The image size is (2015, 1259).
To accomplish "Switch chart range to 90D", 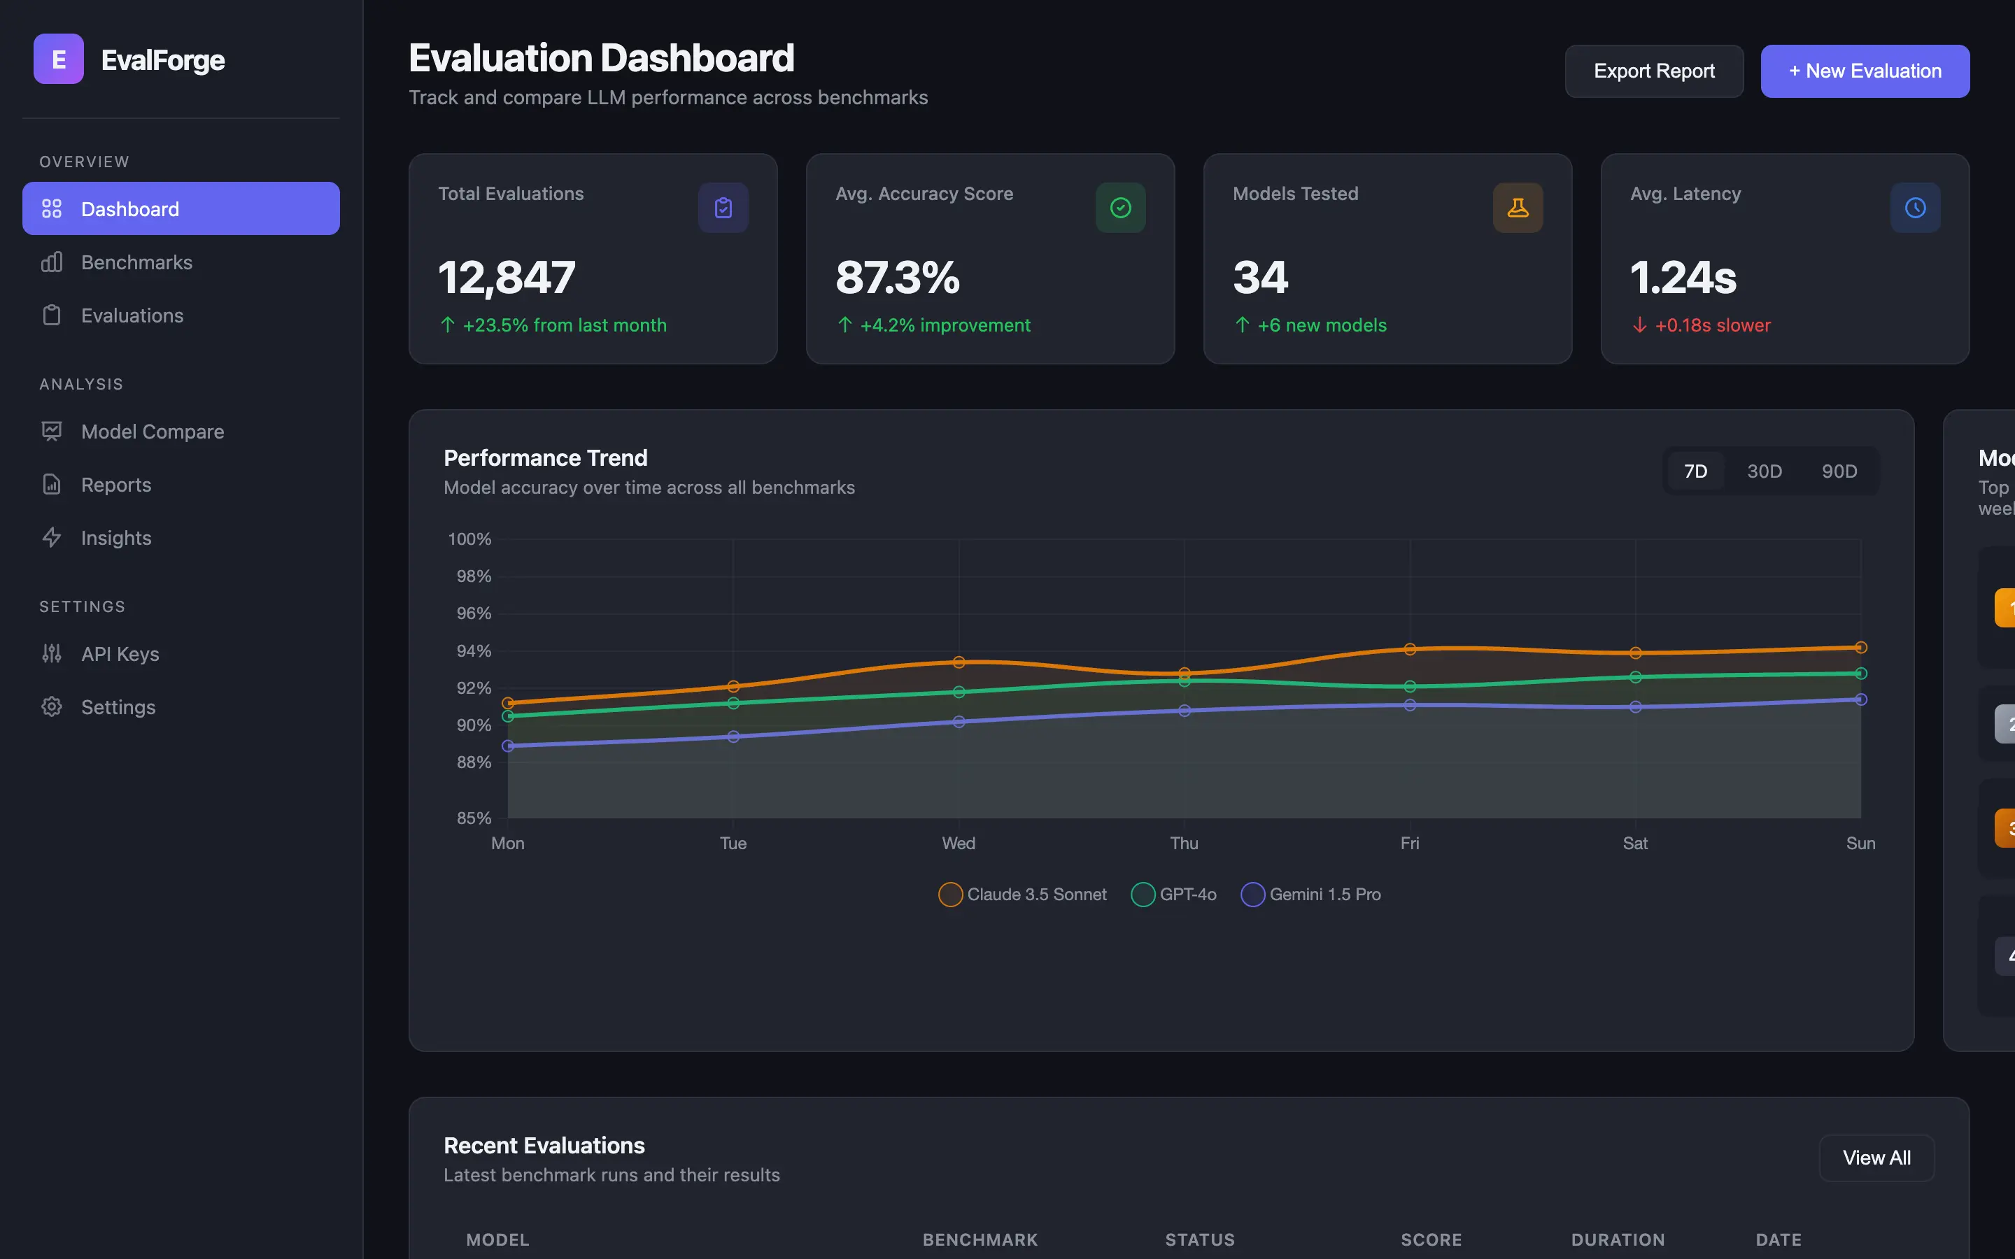I will pos(1839,471).
